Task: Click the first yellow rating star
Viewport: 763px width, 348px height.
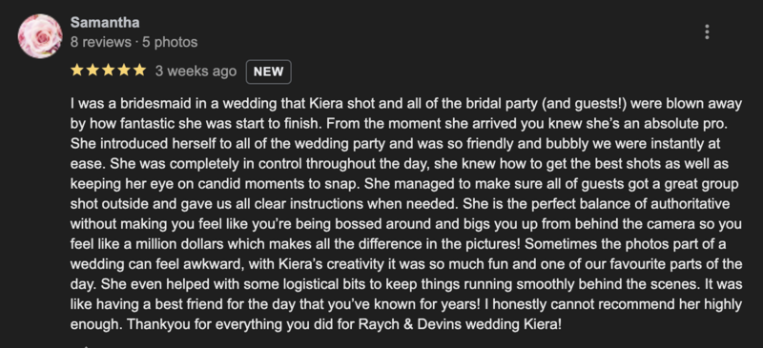Action: pyautogui.click(x=77, y=71)
